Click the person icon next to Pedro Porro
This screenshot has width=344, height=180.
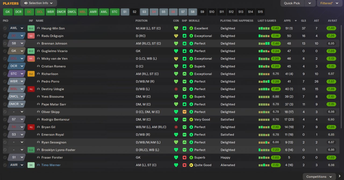click(38, 81)
